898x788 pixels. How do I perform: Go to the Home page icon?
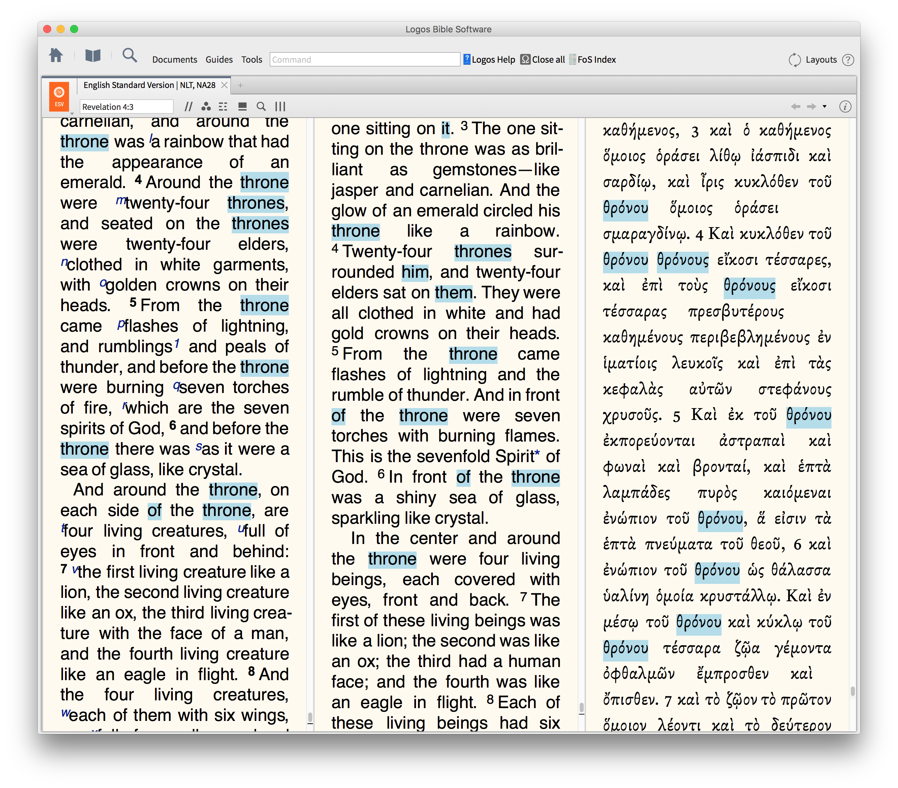pyautogui.click(x=56, y=56)
